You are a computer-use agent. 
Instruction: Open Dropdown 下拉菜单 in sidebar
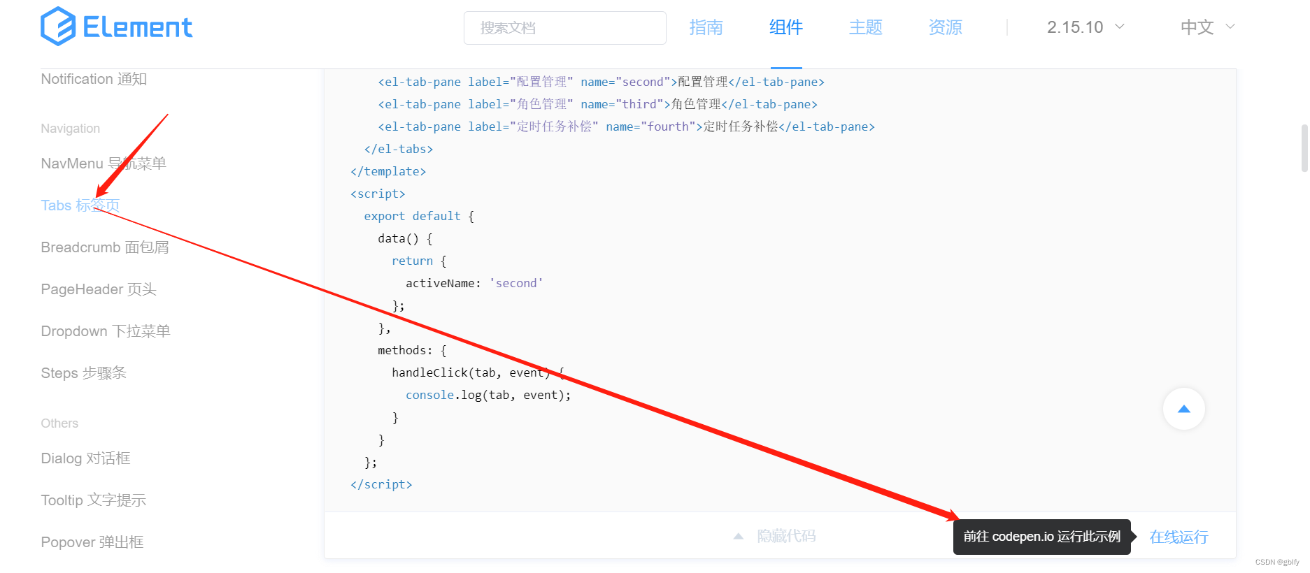[x=106, y=331]
